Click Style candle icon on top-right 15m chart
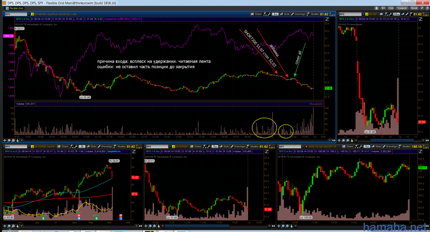The width and height of the screenshot is (430, 232). point(403,14)
